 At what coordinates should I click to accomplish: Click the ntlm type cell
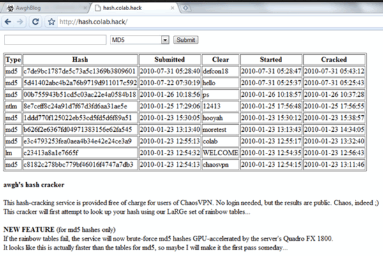pyautogui.click(x=13, y=106)
